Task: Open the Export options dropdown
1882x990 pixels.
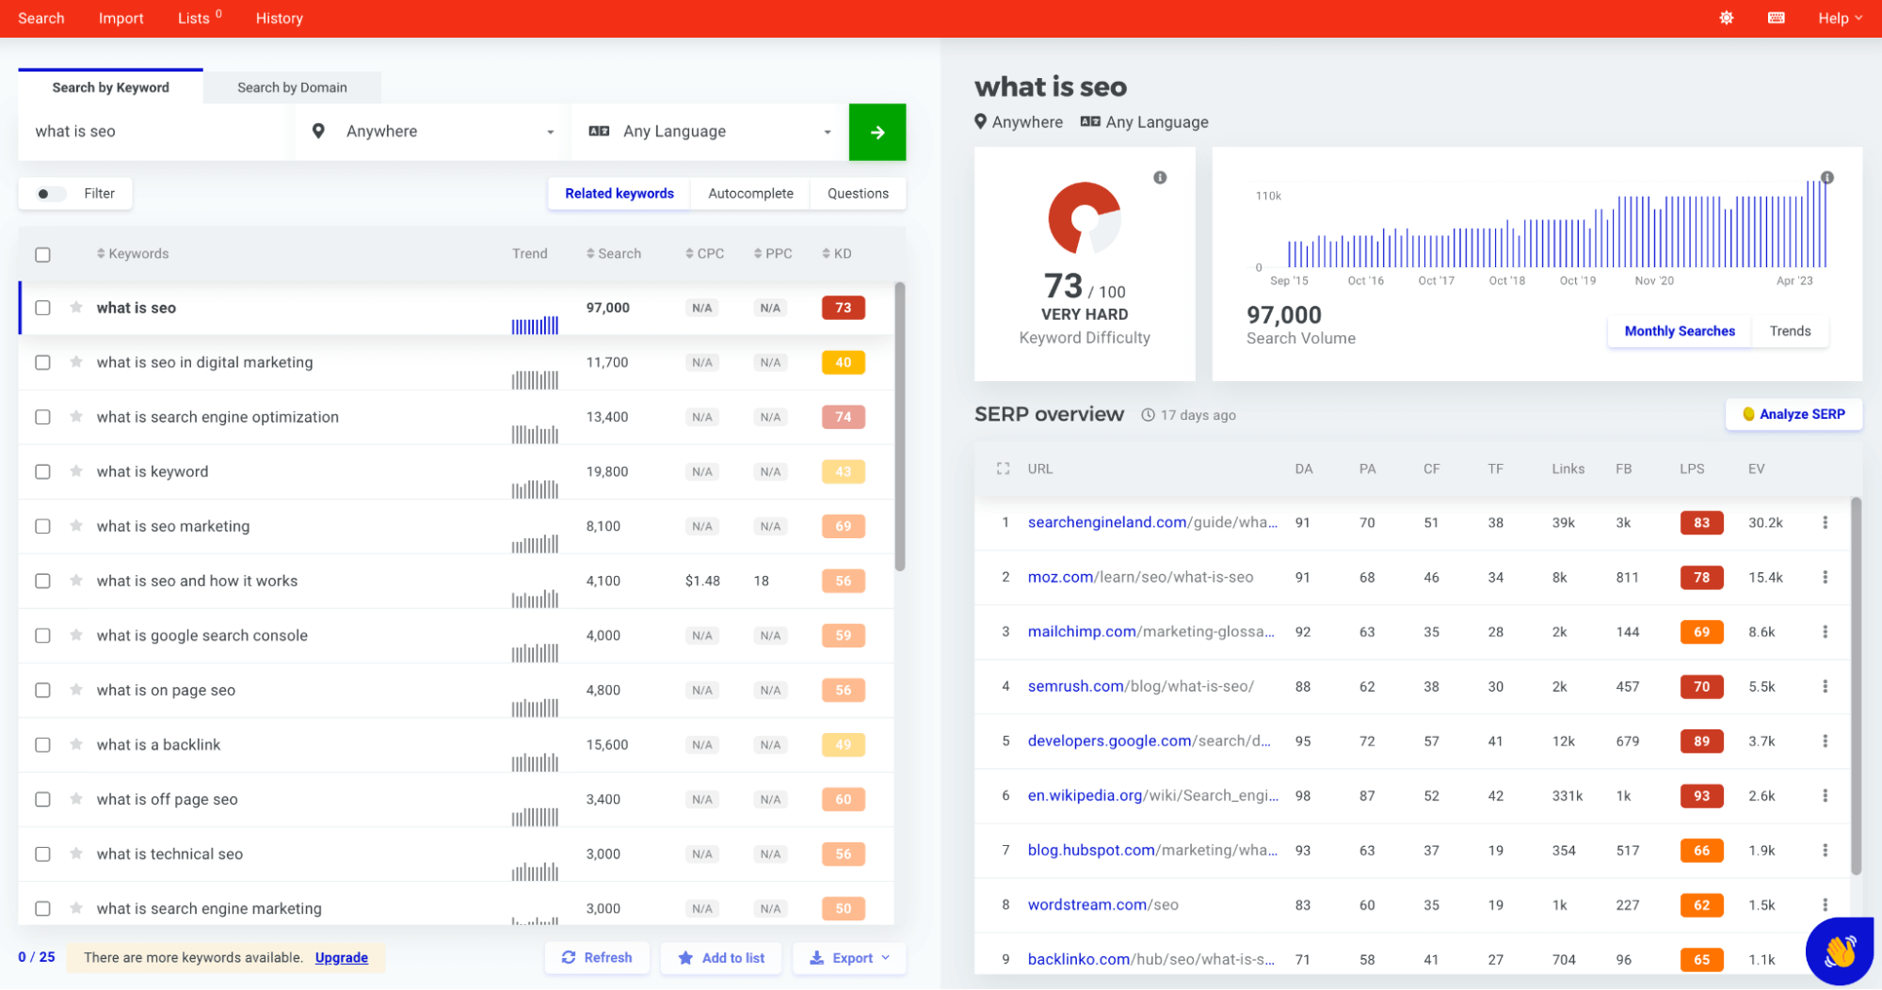Action: [849, 958]
